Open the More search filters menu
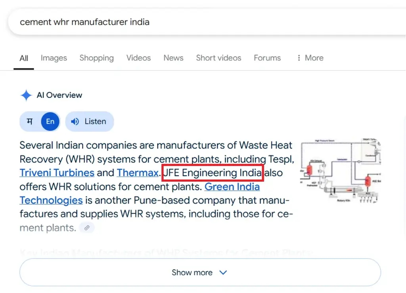The image size is (406, 293). point(310,58)
